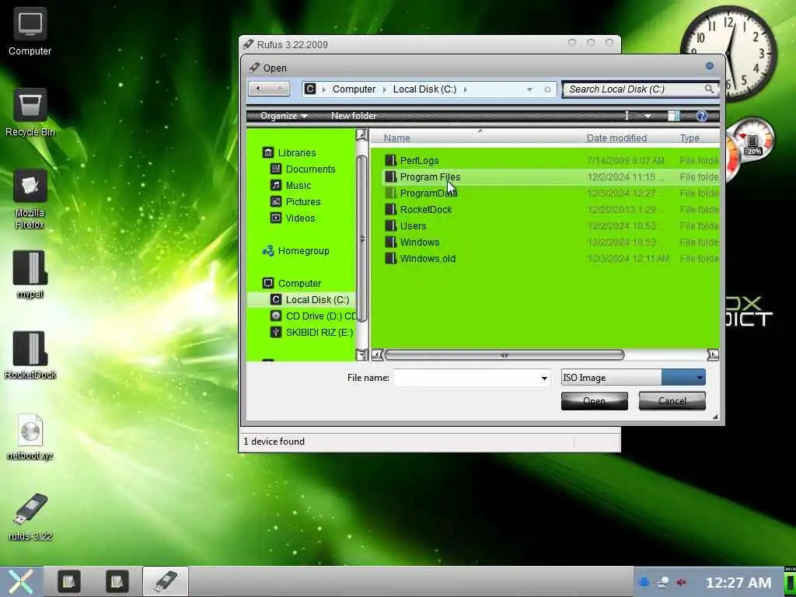Click the search magnifier icon
The image size is (796, 597).
(x=709, y=89)
